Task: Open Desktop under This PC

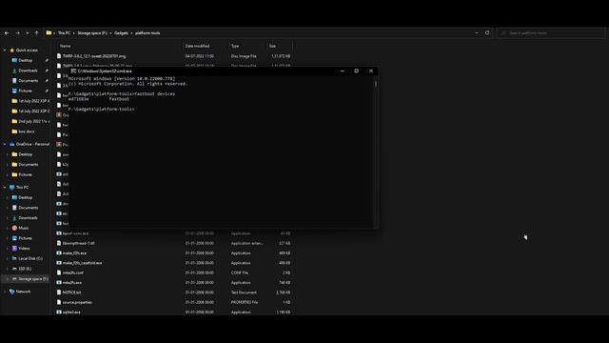Action: click(x=26, y=197)
